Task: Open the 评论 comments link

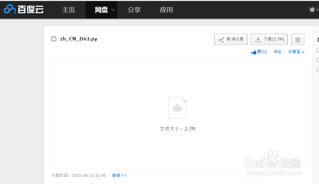Action: (x=277, y=52)
